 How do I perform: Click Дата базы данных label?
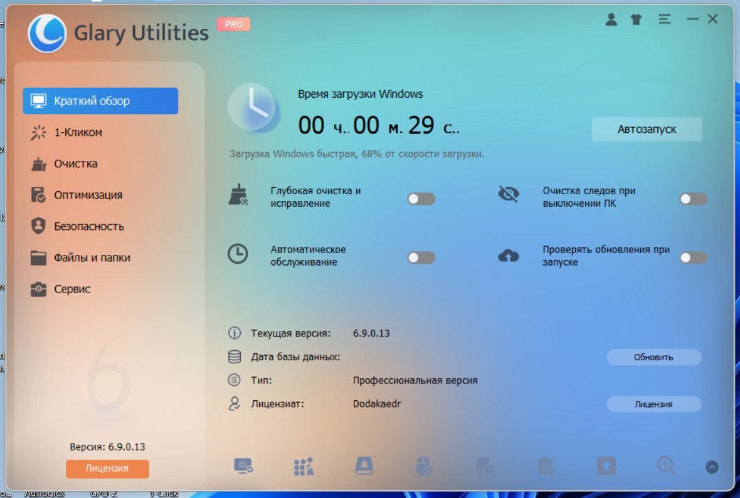[x=295, y=357]
